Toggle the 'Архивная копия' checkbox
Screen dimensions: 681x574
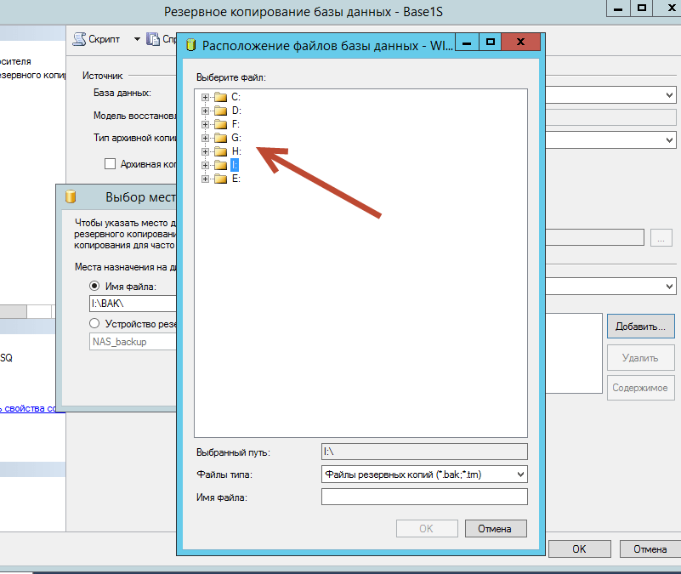[110, 163]
